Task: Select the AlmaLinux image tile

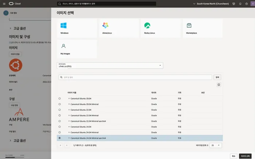Action: 119,28
